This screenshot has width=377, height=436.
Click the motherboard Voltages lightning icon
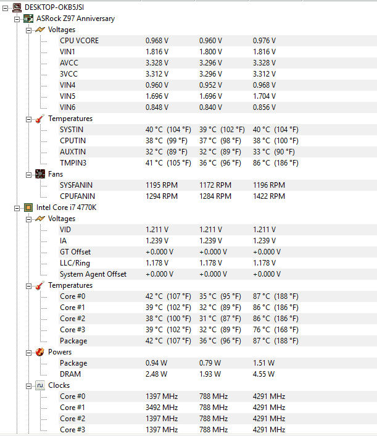pyautogui.click(x=40, y=30)
